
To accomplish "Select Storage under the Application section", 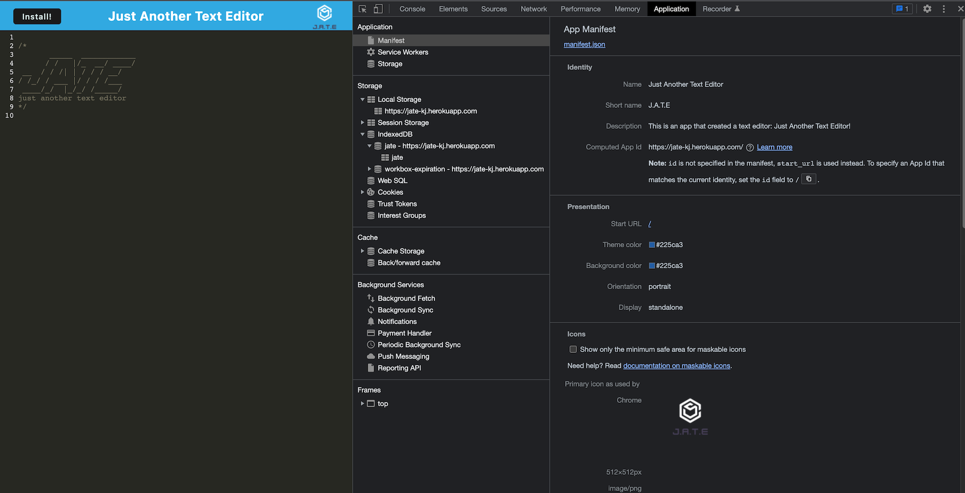I will coord(390,64).
